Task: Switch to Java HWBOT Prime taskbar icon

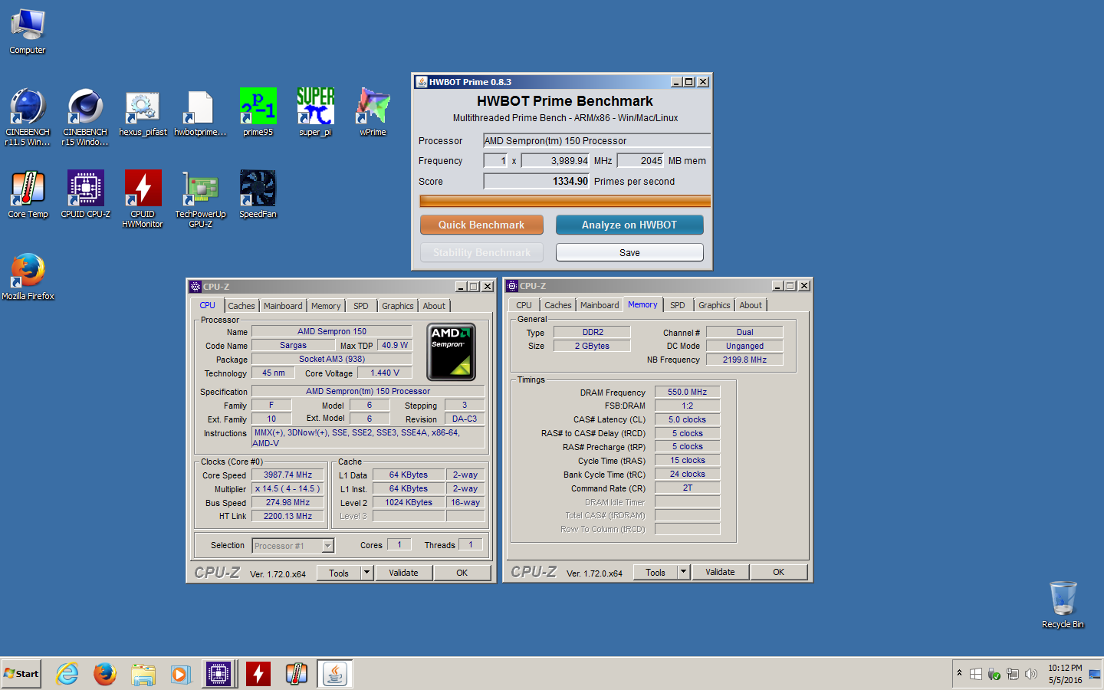Action: pos(334,674)
